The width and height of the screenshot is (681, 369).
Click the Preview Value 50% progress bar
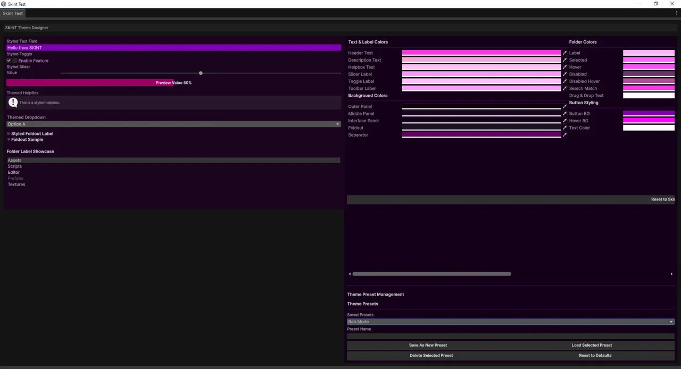(173, 83)
